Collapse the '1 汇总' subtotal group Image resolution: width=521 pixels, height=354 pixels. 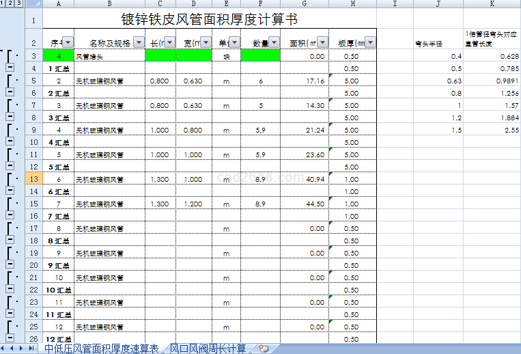10,68
